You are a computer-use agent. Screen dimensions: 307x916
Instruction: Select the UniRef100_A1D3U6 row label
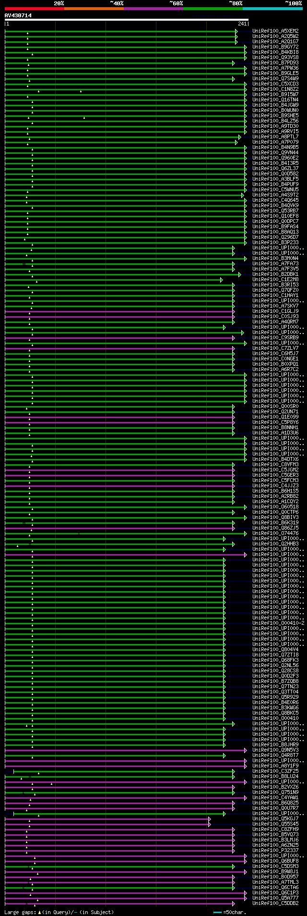(275, 433)
